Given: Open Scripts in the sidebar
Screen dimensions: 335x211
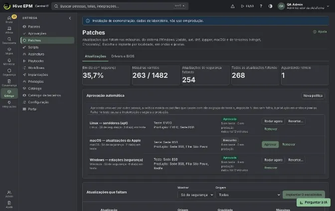Looking at the screenshot, I should coord(47,47).
